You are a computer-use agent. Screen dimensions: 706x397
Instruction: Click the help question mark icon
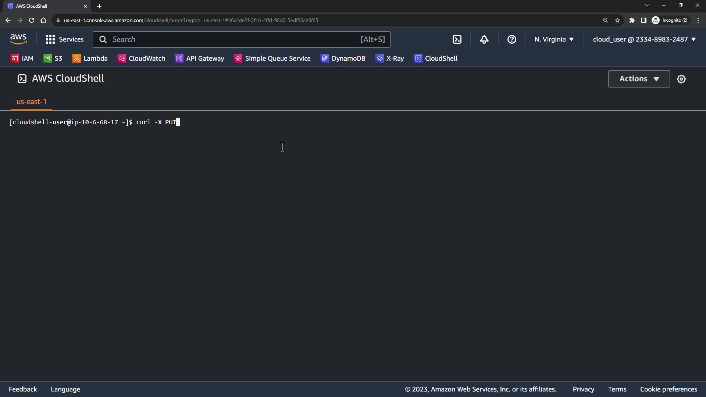[511, 39]
